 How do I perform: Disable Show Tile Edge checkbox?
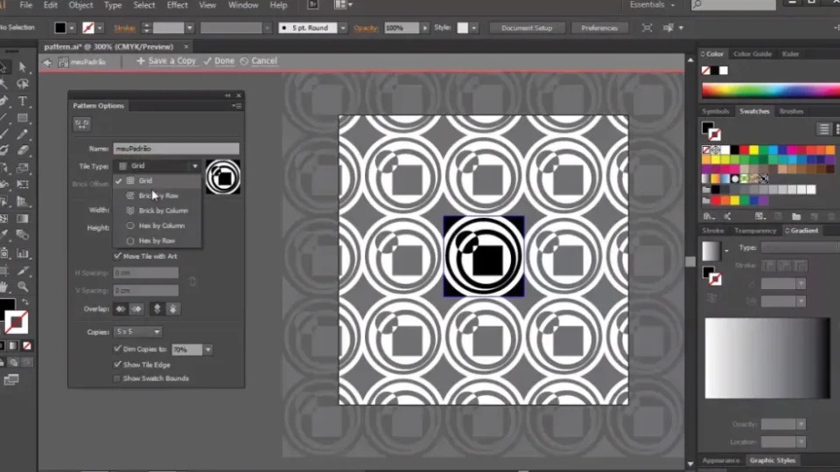(x=117, y=364)
